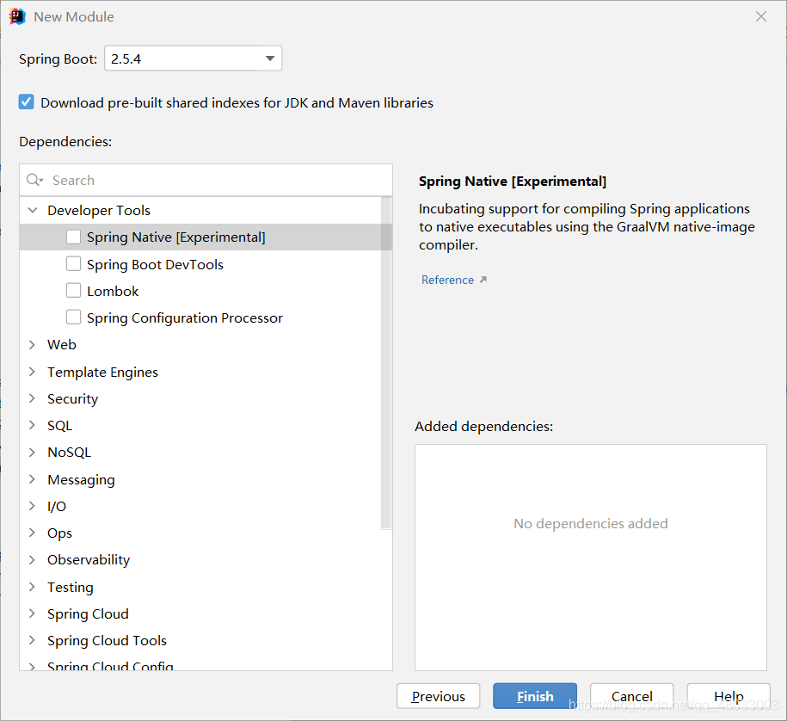Expand the NoSQL category

tap(32, 452)
